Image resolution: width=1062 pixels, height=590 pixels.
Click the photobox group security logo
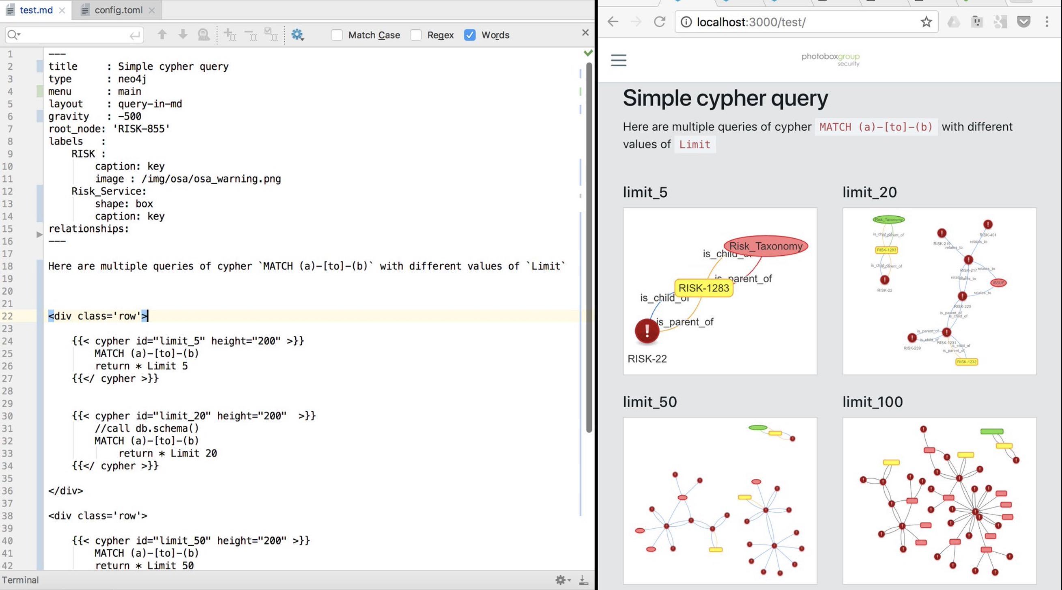(x=830, y=59)
